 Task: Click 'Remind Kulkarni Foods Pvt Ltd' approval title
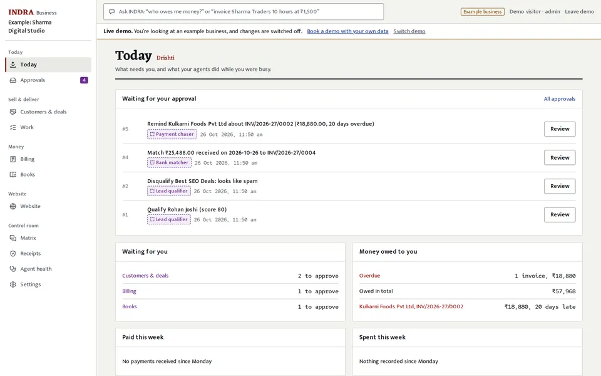coord(260,124)
